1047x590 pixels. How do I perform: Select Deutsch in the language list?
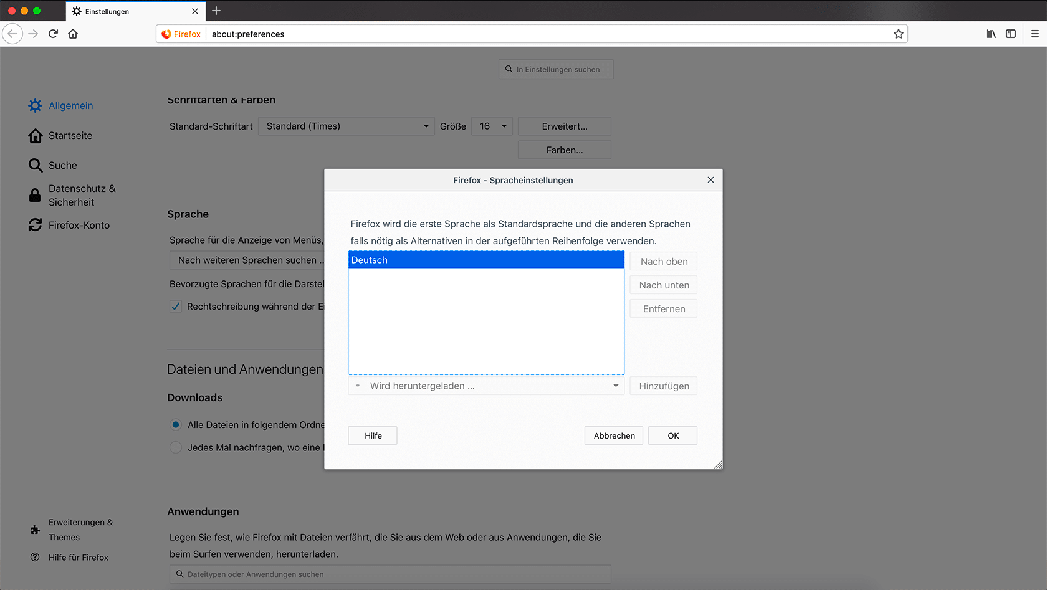pyautogui.click(x=486, y=260)
